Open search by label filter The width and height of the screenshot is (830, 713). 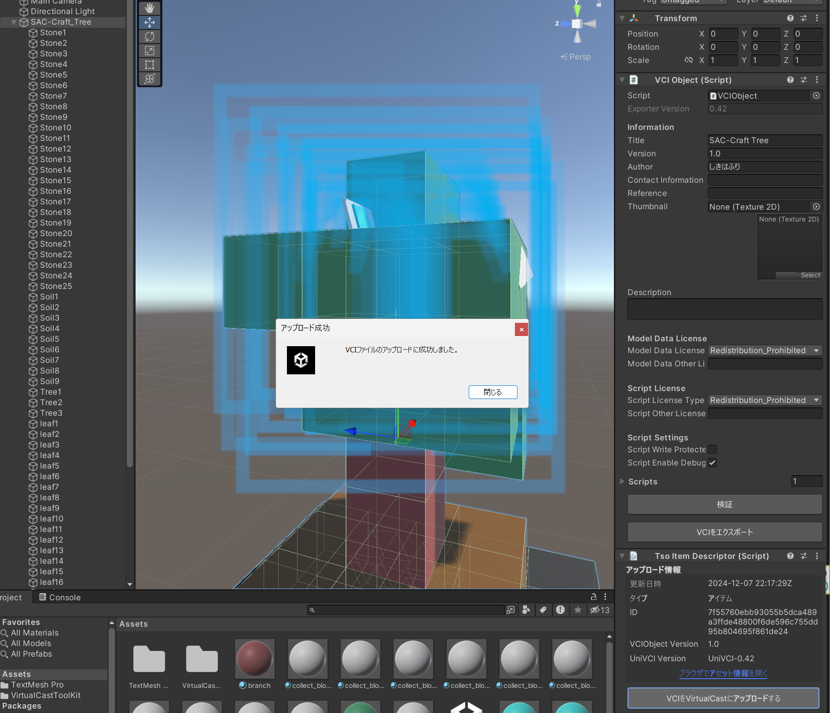543,610
